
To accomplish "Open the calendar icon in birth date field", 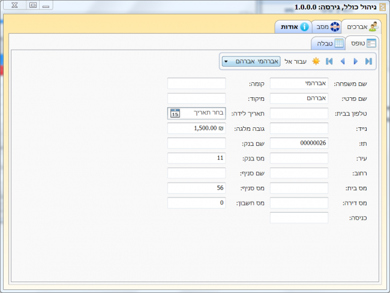I will point(175,113).
